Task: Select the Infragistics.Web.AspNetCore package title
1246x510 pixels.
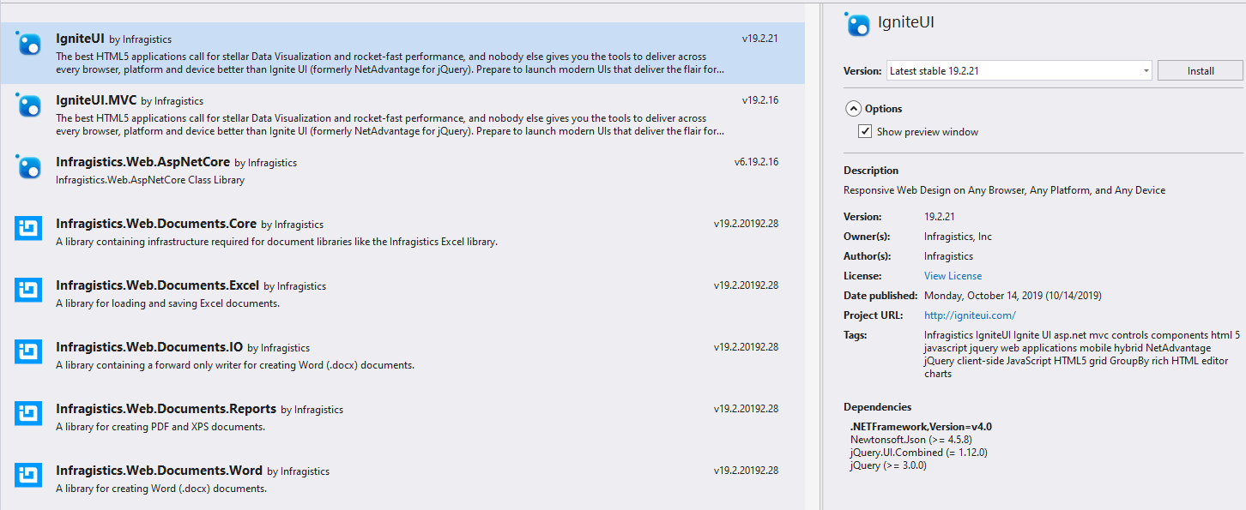Action: (142, 162)
